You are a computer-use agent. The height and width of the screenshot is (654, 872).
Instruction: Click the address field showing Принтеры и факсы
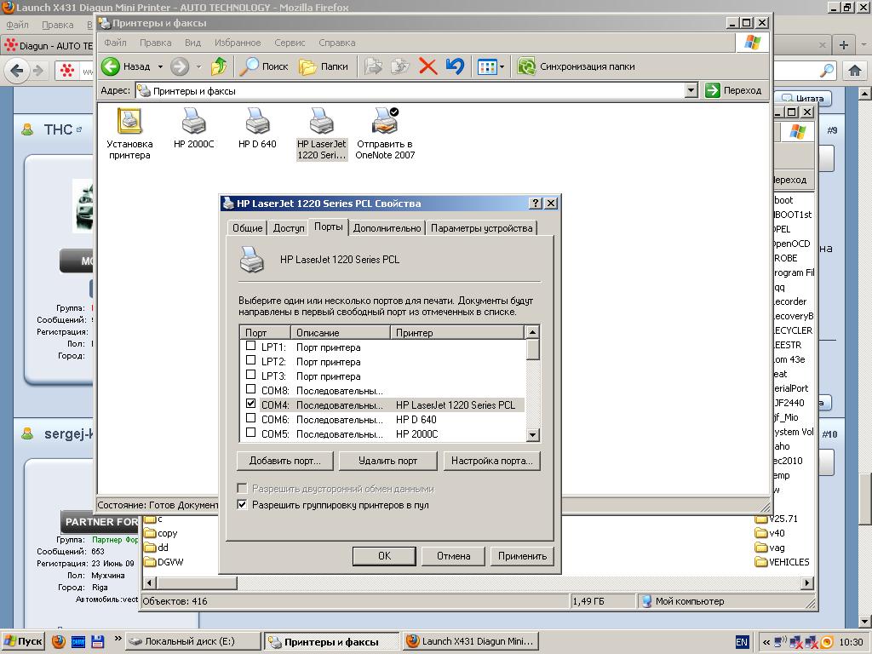[x=410, y=90]
